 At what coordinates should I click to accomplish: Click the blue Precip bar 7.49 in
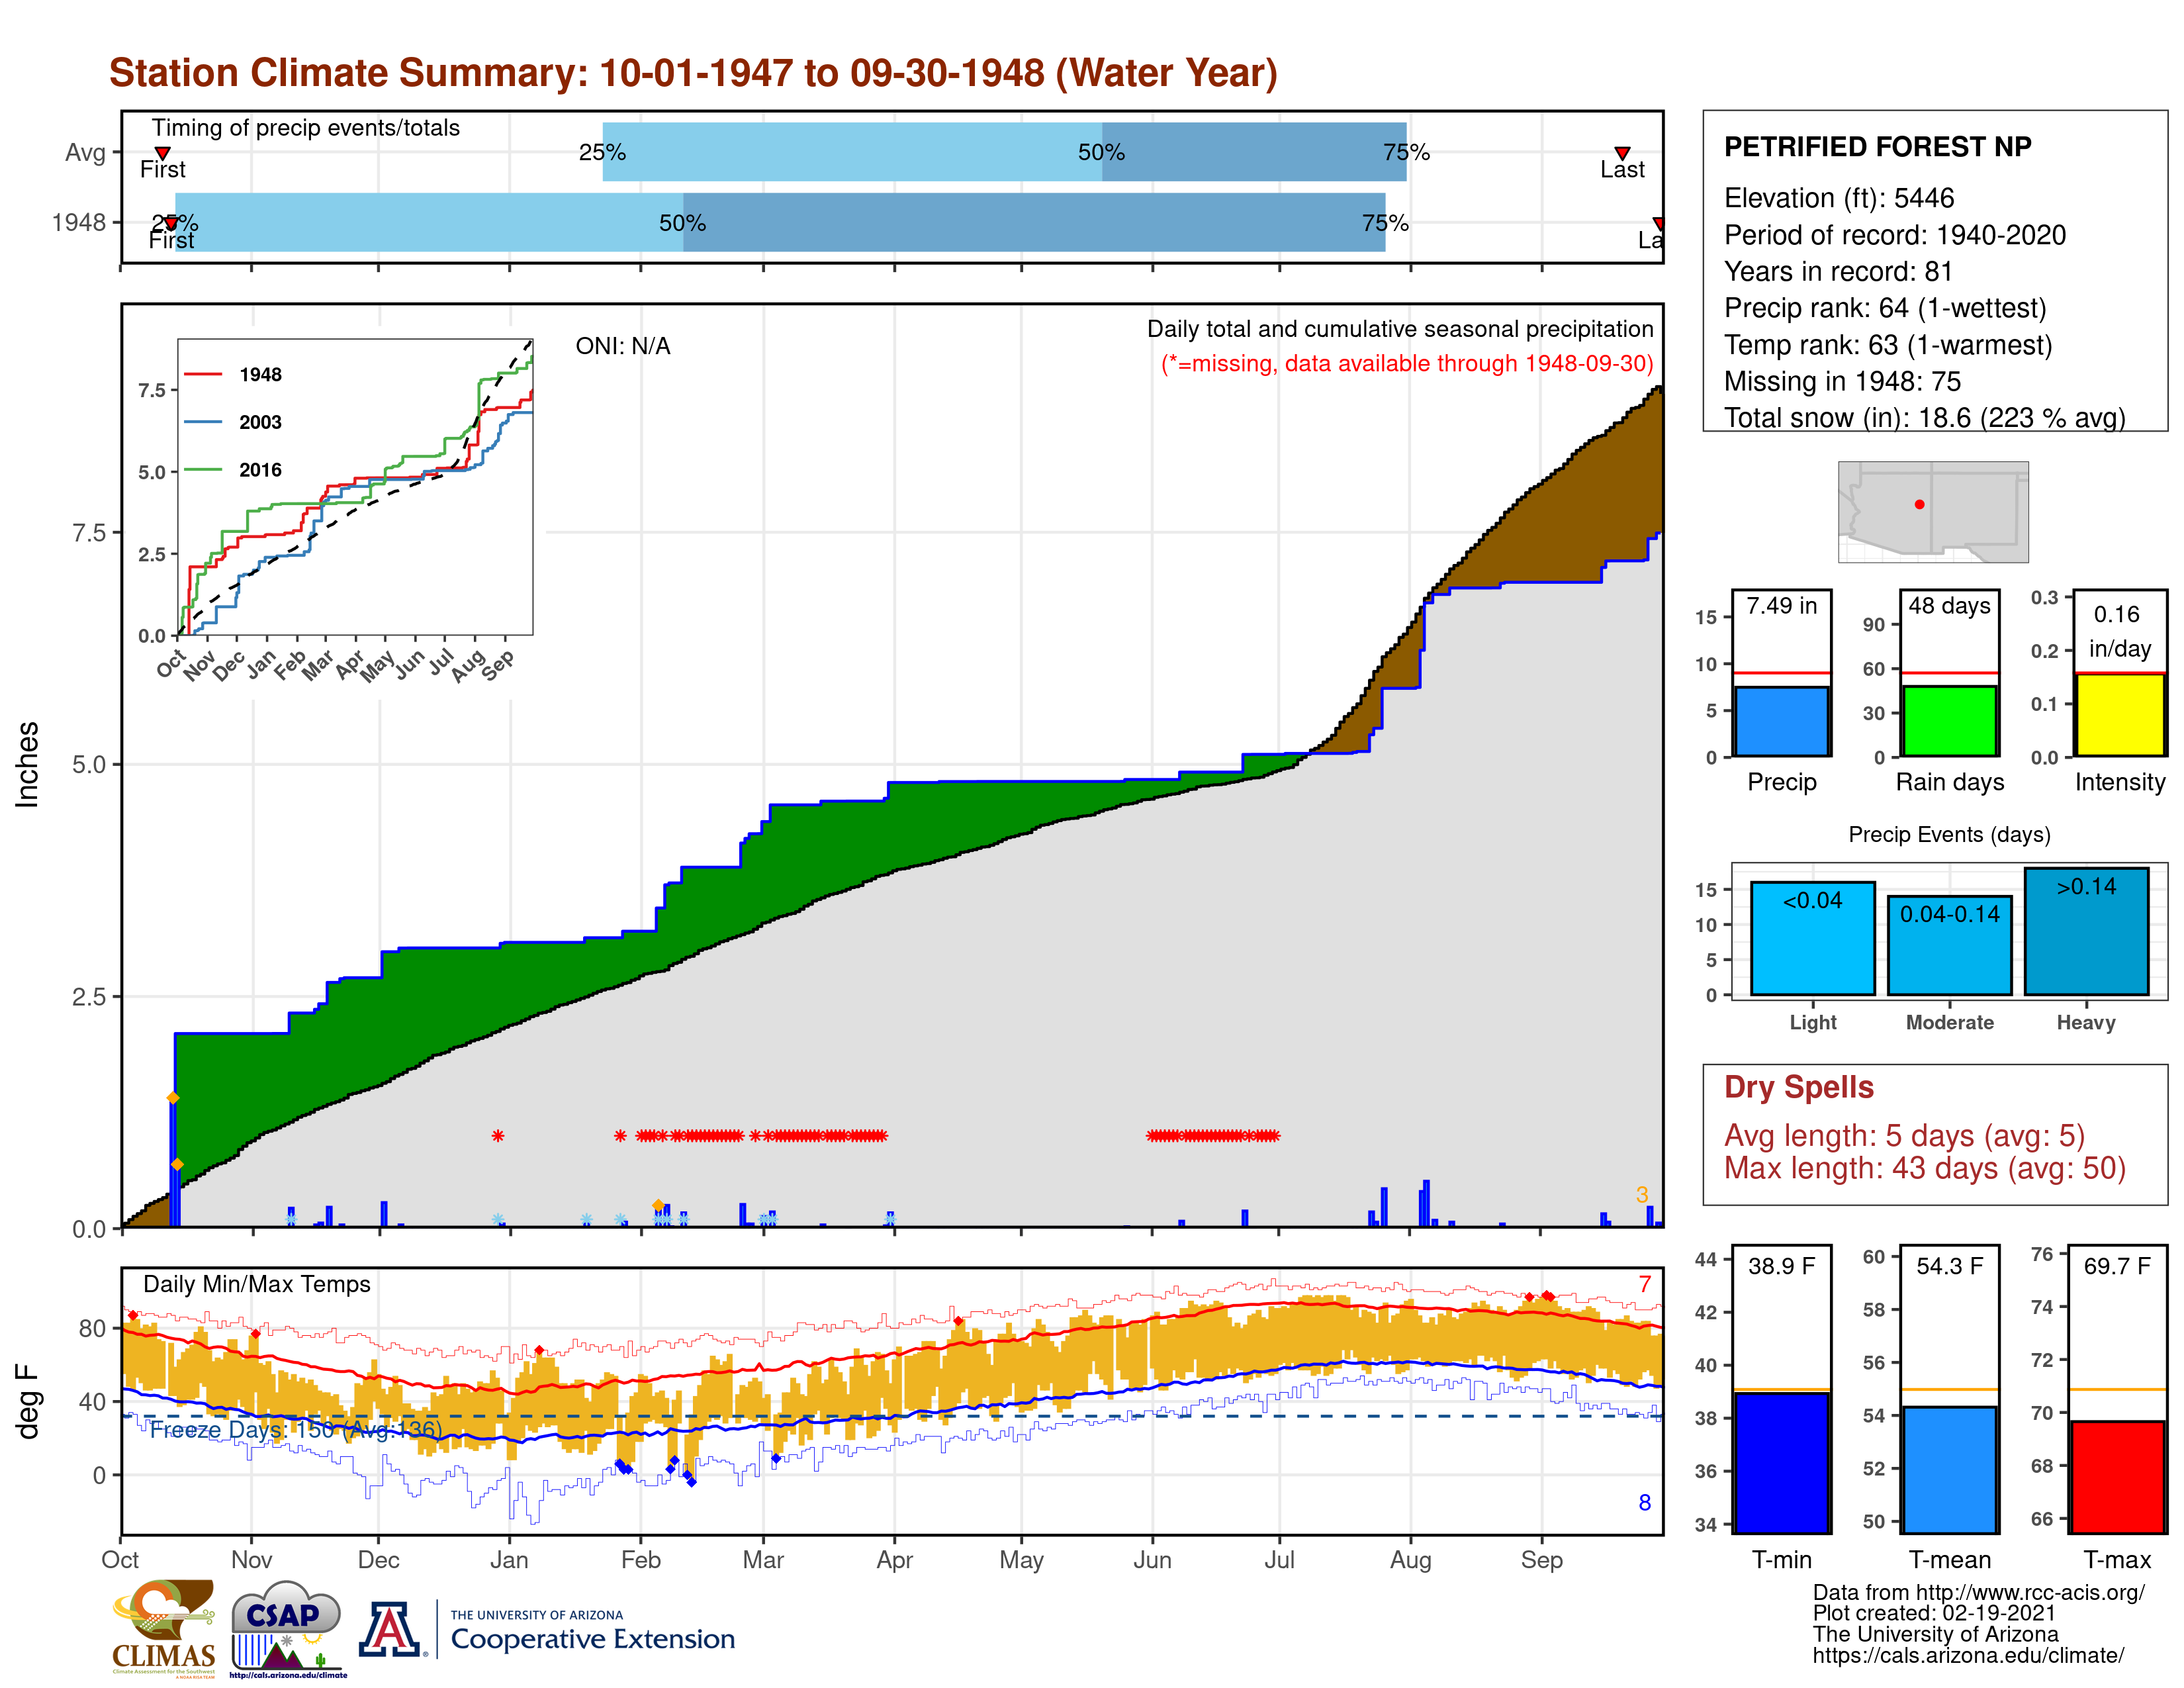click(1782, 720)
